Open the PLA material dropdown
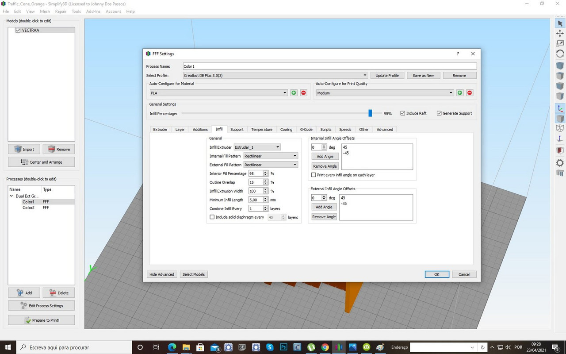 pos(218,93)
